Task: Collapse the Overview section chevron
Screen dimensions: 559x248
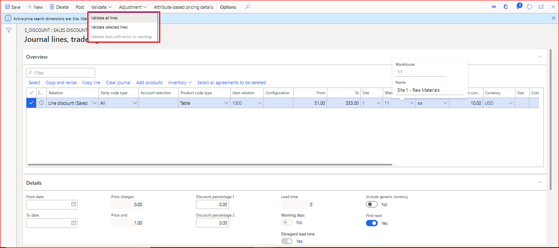Action: point(540,57)
